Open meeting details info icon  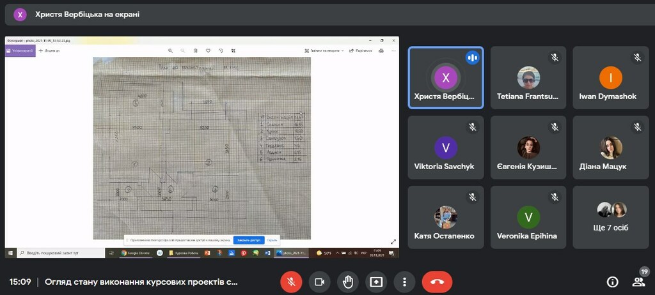point(612,282)
